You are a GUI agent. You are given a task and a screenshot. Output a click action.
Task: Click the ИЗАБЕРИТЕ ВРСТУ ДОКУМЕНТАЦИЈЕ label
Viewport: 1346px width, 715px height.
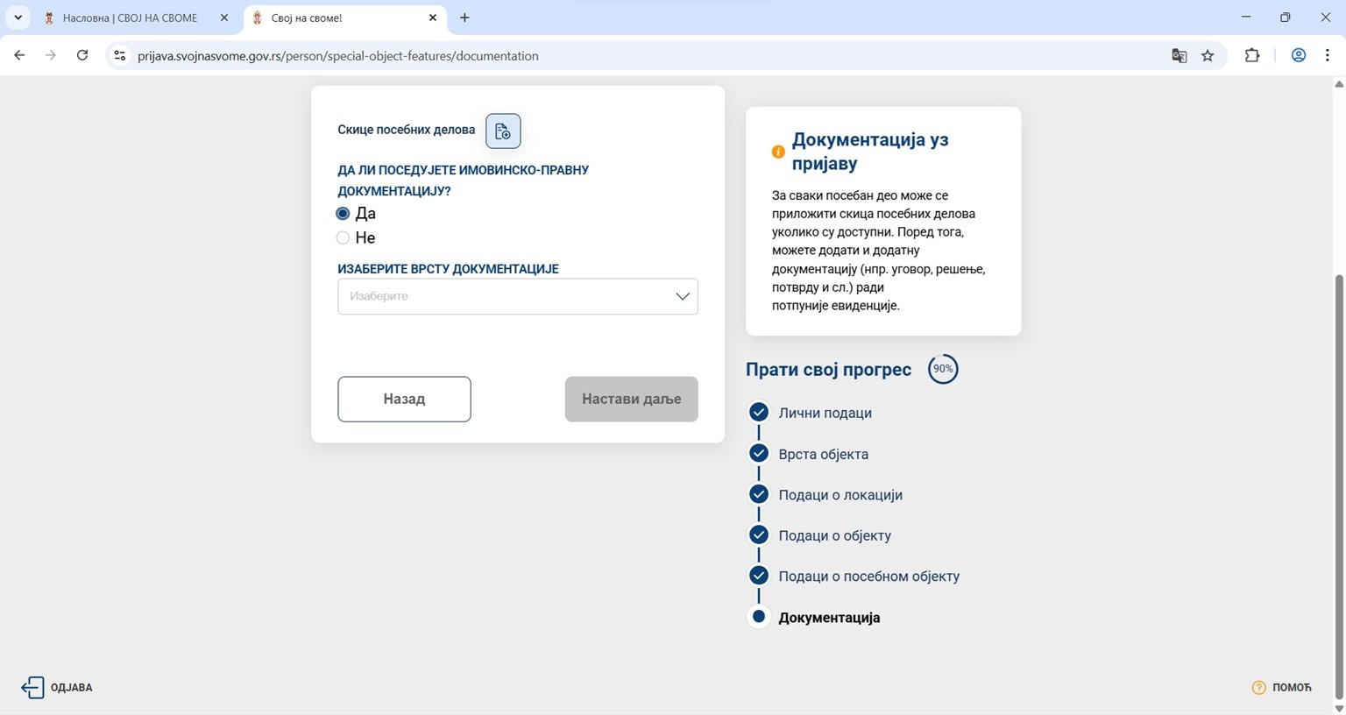coord(448,269)
